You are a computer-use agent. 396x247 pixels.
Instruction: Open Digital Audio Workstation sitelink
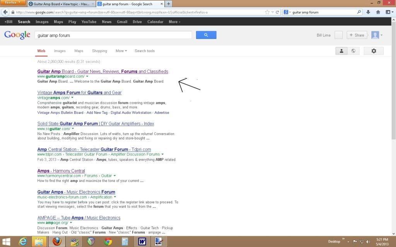(131, 113)
